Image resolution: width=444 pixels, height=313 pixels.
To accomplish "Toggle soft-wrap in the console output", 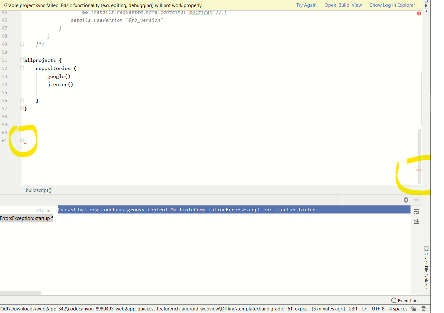I will coord(416,212).
